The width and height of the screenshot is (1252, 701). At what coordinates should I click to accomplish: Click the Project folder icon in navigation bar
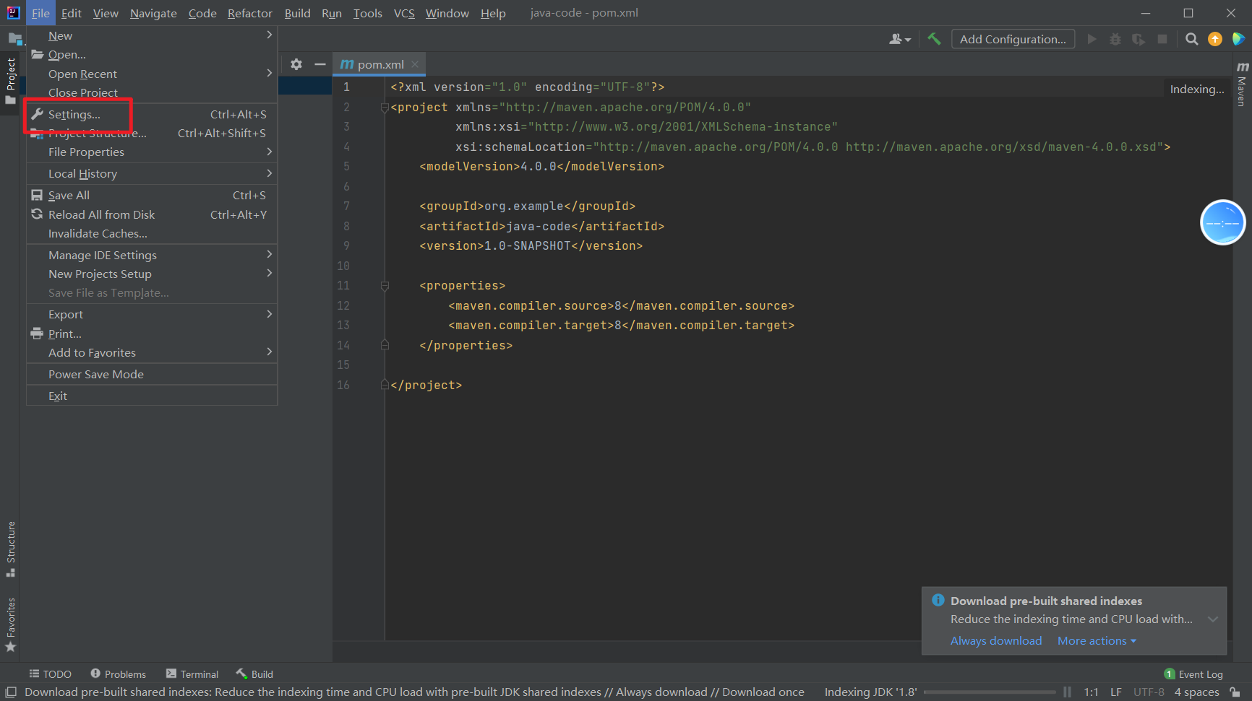14,39
